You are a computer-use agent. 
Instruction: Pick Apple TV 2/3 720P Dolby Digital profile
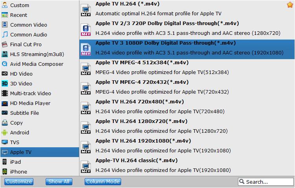[x=187, y=28]
